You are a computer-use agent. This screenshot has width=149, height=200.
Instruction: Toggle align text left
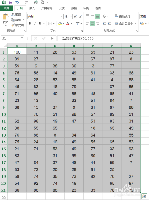click(87, 23)
